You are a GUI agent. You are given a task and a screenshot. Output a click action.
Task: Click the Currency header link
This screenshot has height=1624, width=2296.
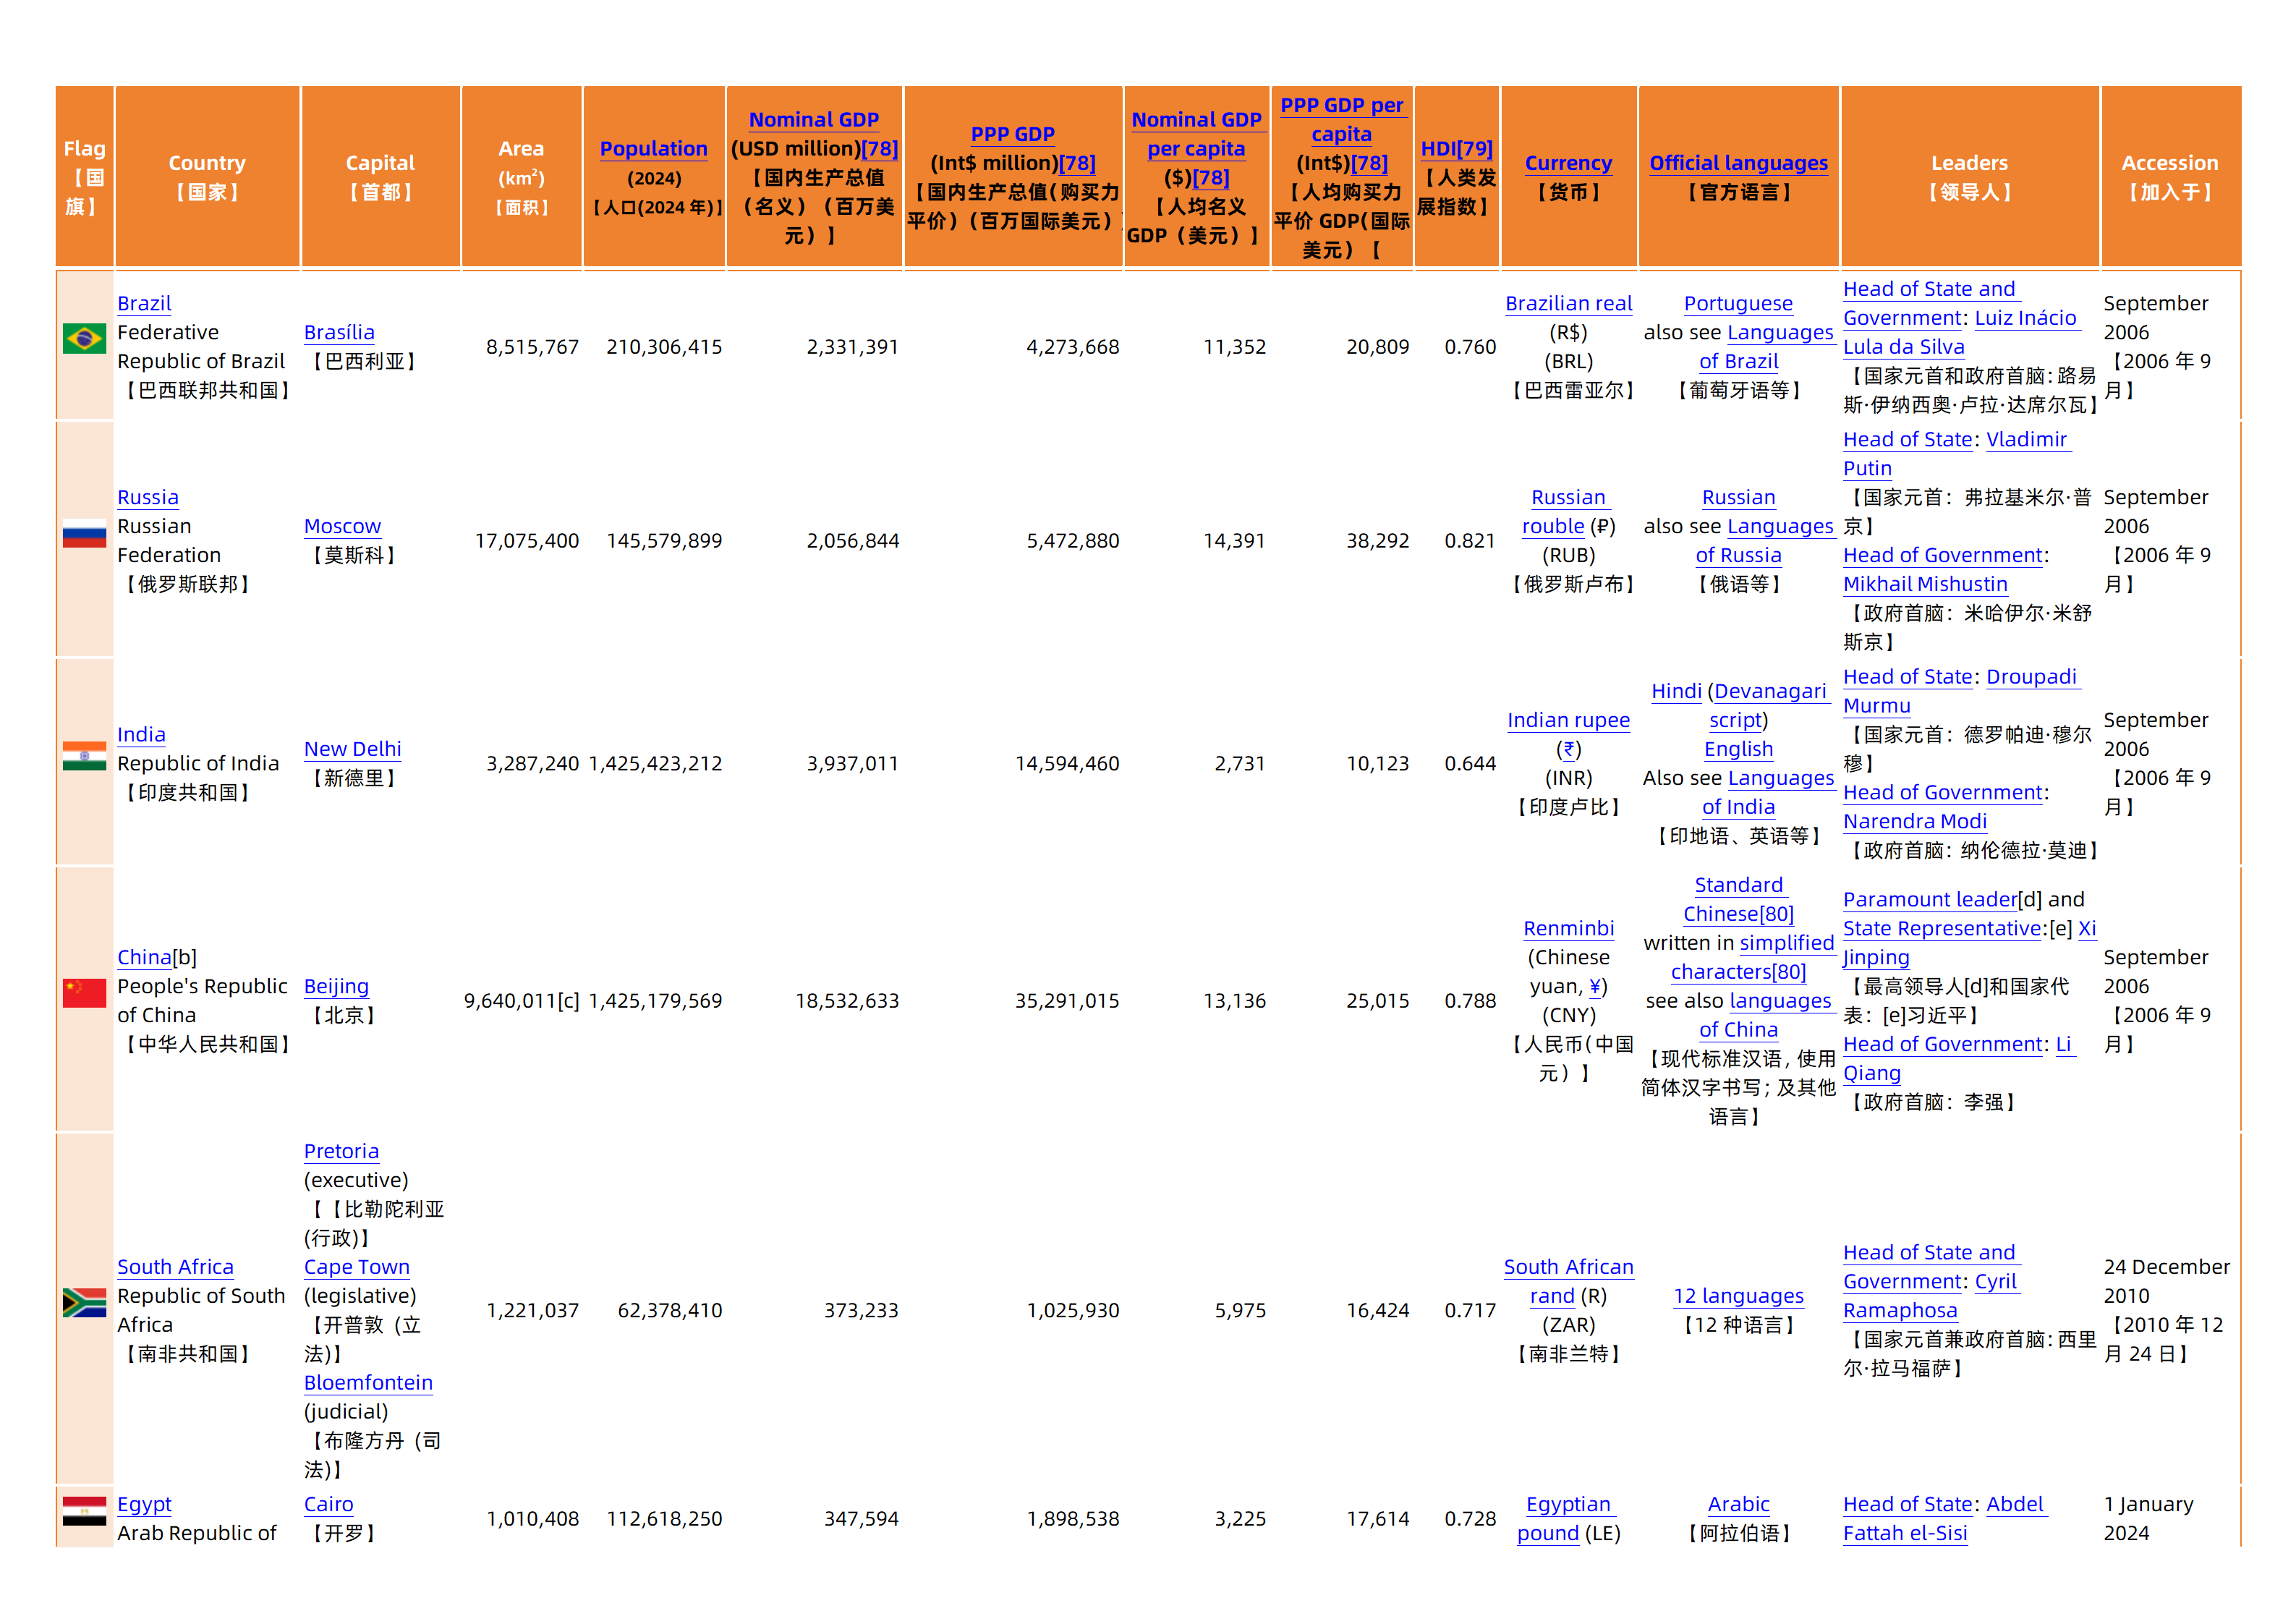[1568, 163]
